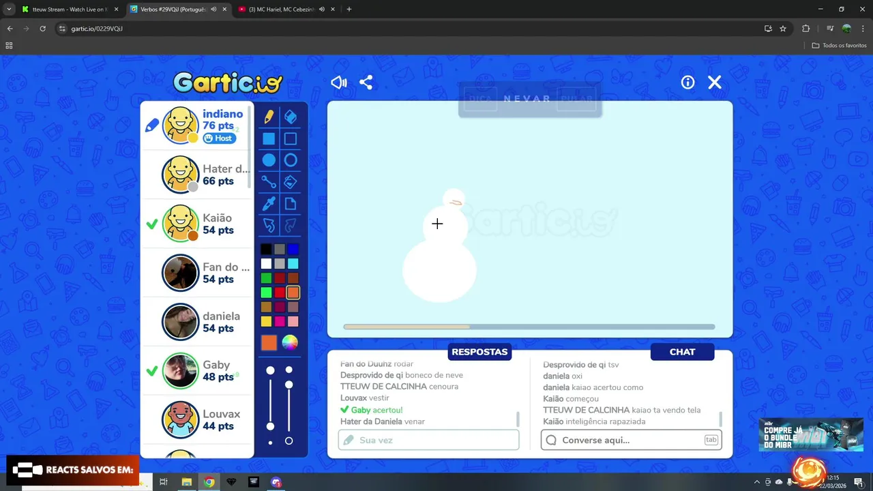Clear the canvas with the blank page tool
Viewport: 873px width, 491px height.
point(291,204)
